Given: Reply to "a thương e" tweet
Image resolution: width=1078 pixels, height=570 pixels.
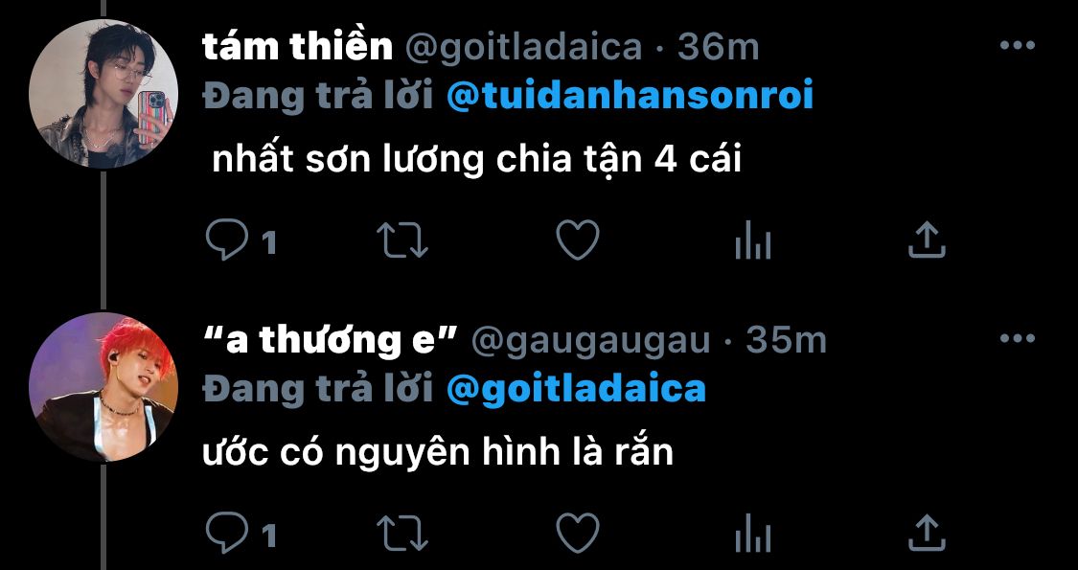Looking at the screenshot, I should 227,533.
